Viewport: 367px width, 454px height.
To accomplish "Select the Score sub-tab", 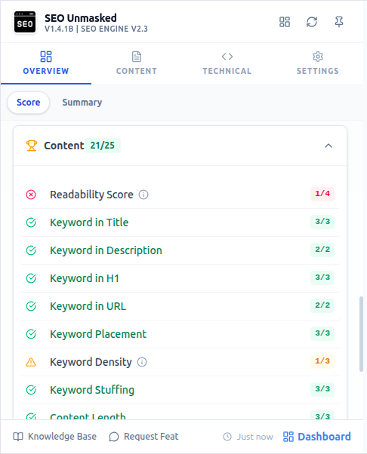I will 29,103.
